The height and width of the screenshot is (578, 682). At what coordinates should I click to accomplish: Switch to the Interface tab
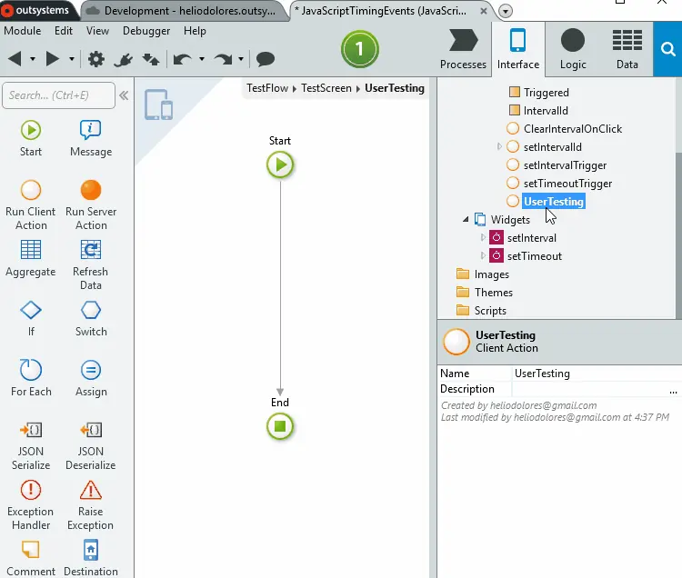(518, 49)
